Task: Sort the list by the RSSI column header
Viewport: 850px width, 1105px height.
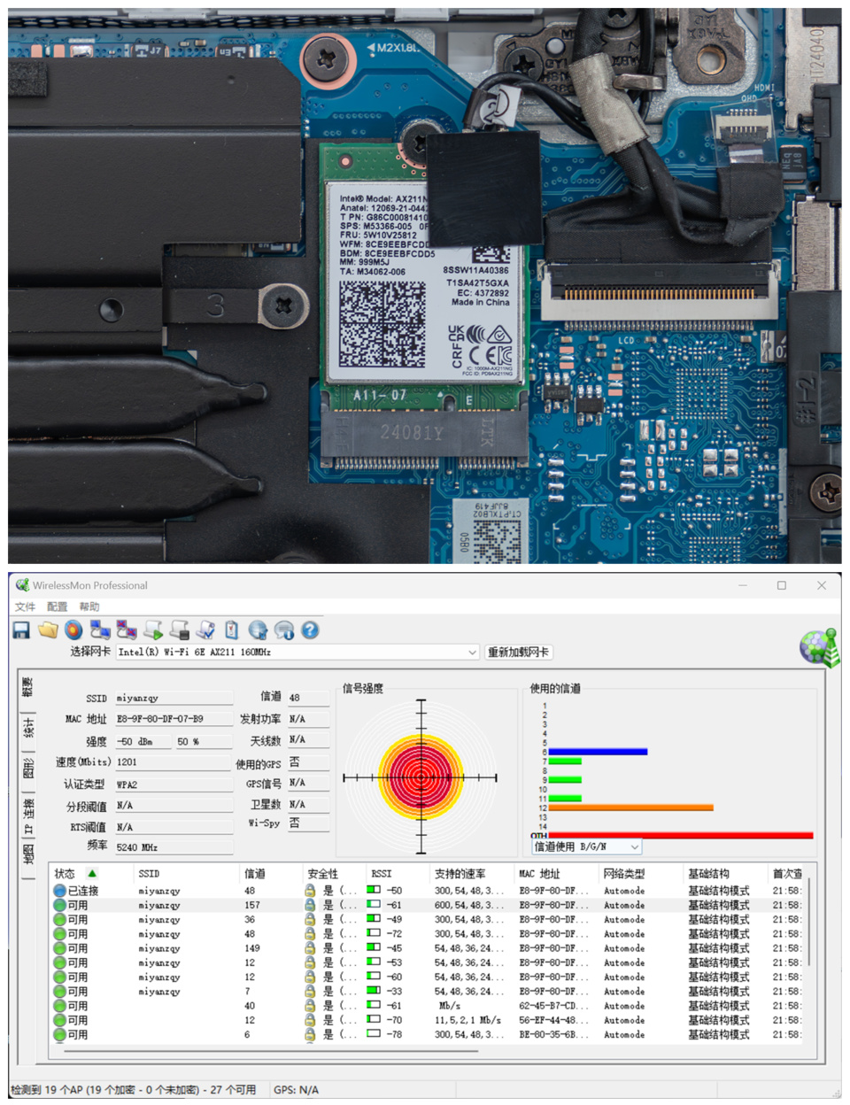Action: [x=398, y=873]
